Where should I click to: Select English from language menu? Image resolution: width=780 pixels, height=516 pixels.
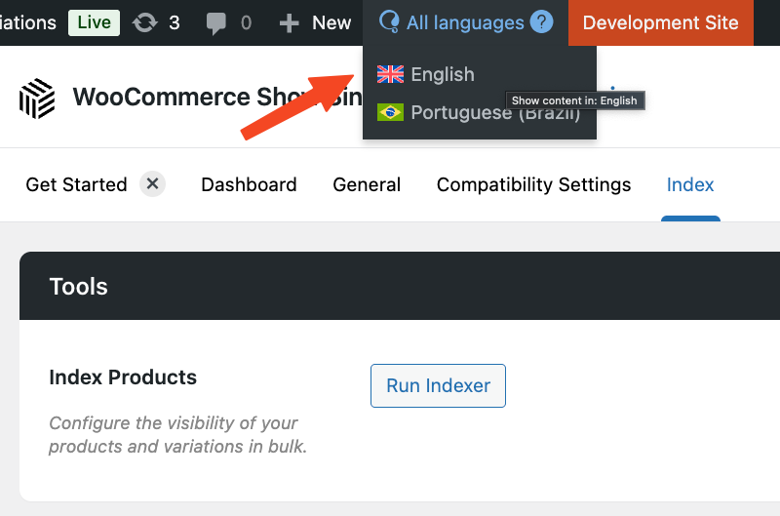(443, 74)
